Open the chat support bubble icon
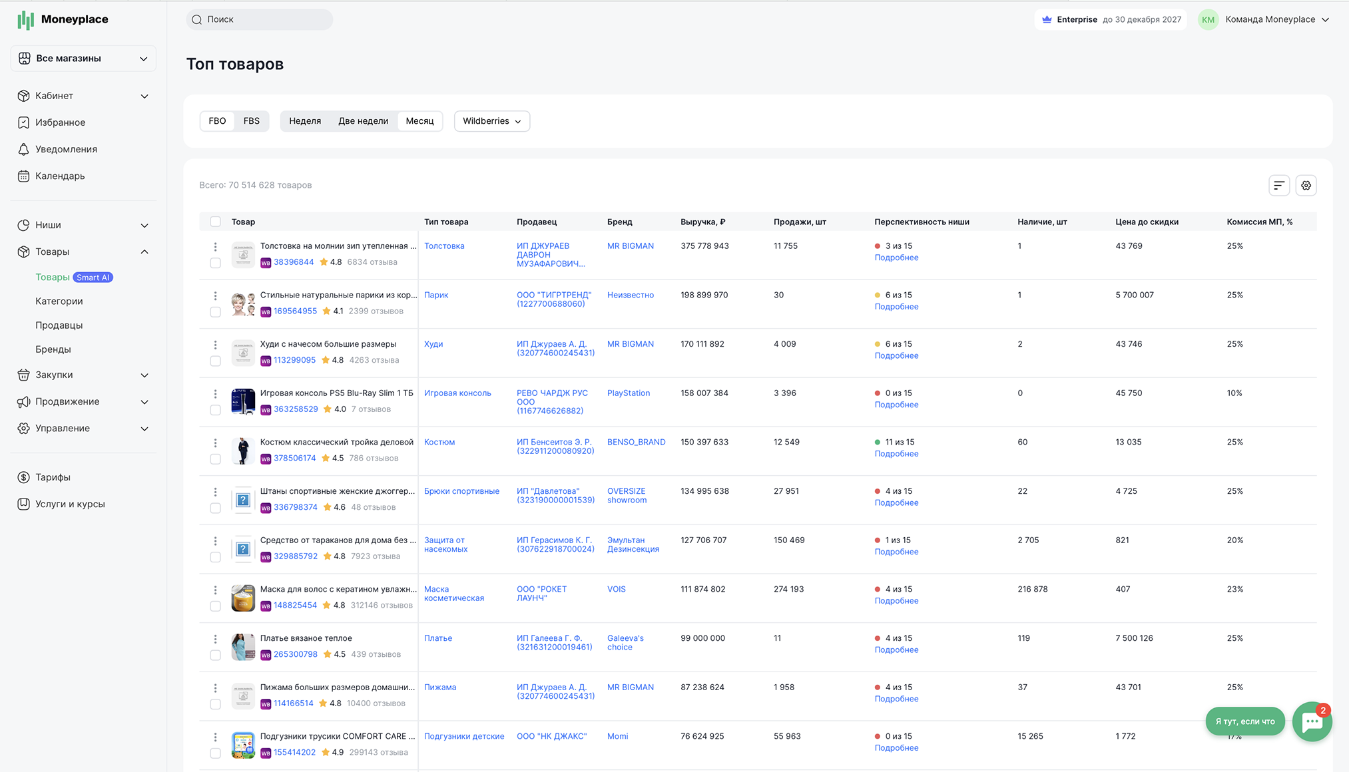The height and width of the screenshot is (772, 1349). (x=1312, y=721)
